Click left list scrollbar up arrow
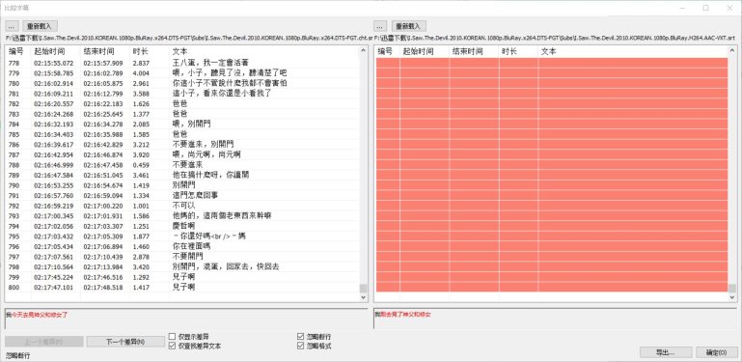 pos(363,50)
